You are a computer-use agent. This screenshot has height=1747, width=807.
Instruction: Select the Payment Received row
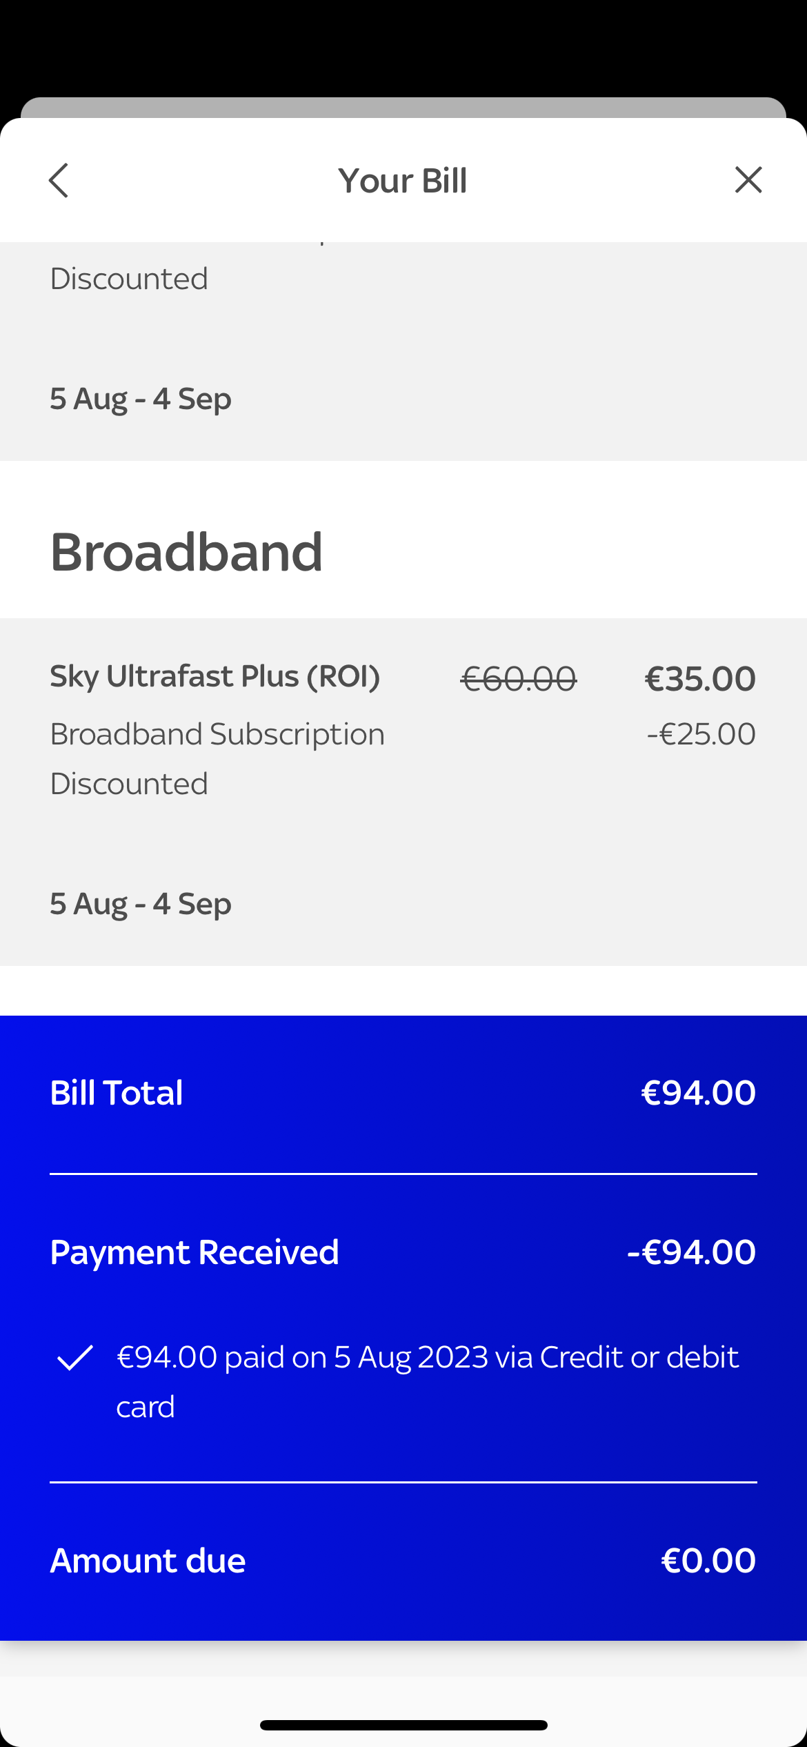[195, 1252]
